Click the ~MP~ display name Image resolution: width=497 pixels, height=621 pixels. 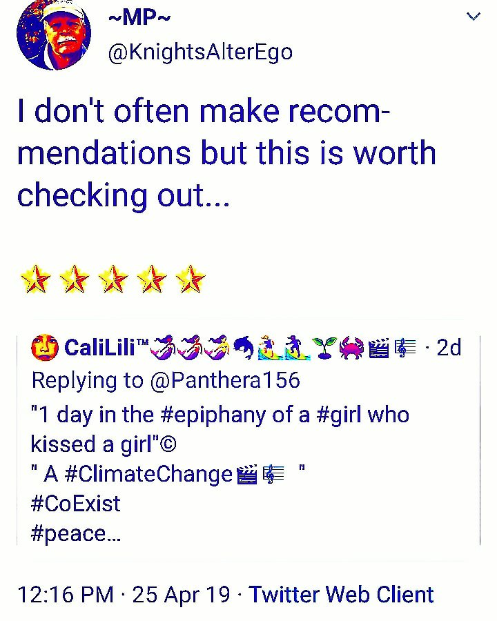pos(139,18)
